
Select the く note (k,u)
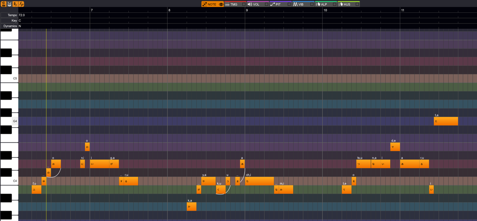click(221, 190)
